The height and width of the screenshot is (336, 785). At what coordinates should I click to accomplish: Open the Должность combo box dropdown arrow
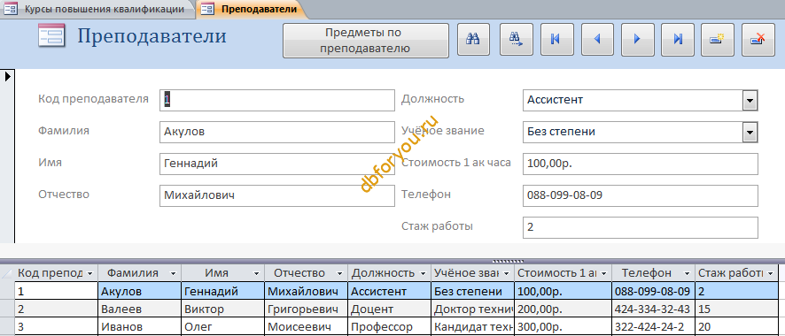(x=750, y=100)
